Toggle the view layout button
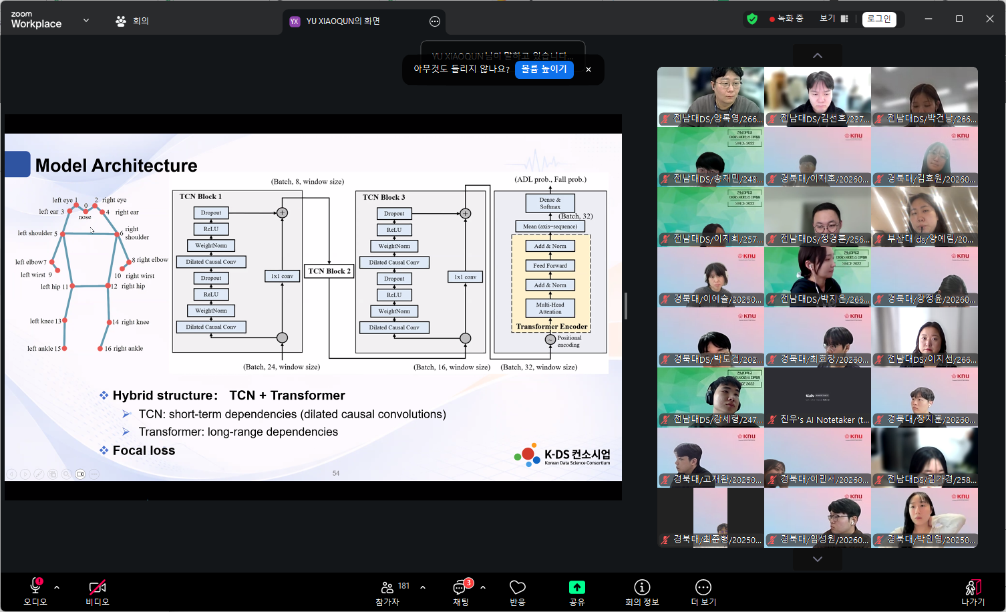Viewport: 1006px width, 612px height. coord(834,19)
